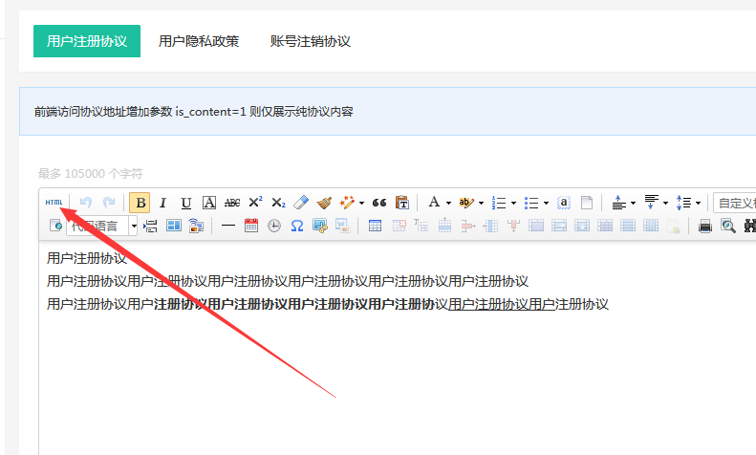Screen dimensions: 756x455
Task: Click the screenshot capture icon
Action: point(319,226)
